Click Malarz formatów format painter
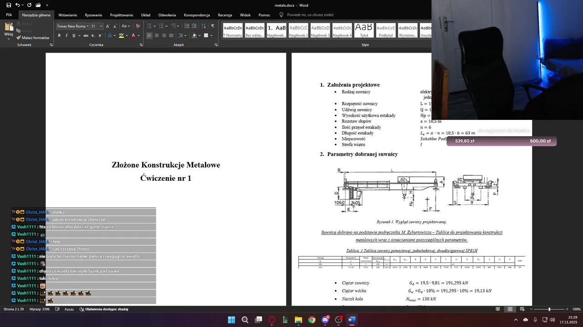583x327 pixels. click(x=32, y=38)
